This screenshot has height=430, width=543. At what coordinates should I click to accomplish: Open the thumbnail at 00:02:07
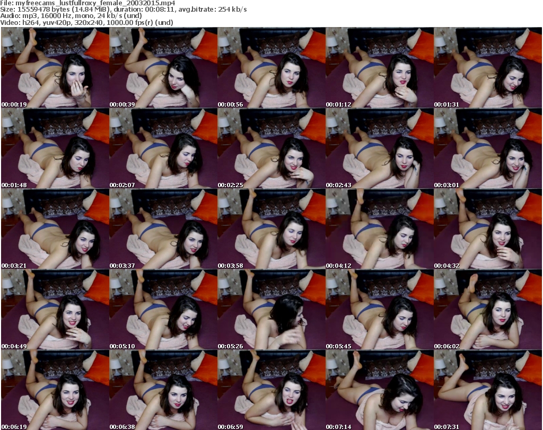pos(163,148)
